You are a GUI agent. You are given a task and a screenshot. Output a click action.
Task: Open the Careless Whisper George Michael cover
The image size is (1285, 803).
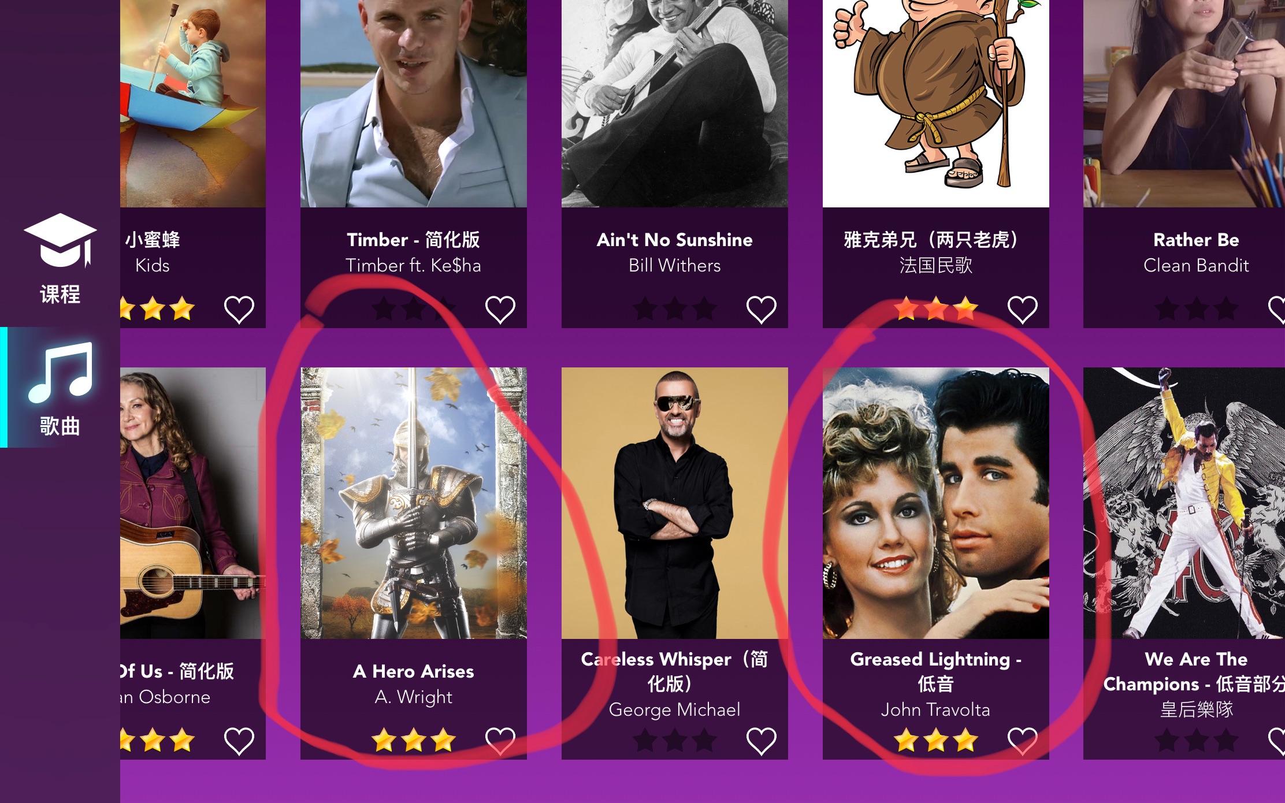[x=675, y=503]
